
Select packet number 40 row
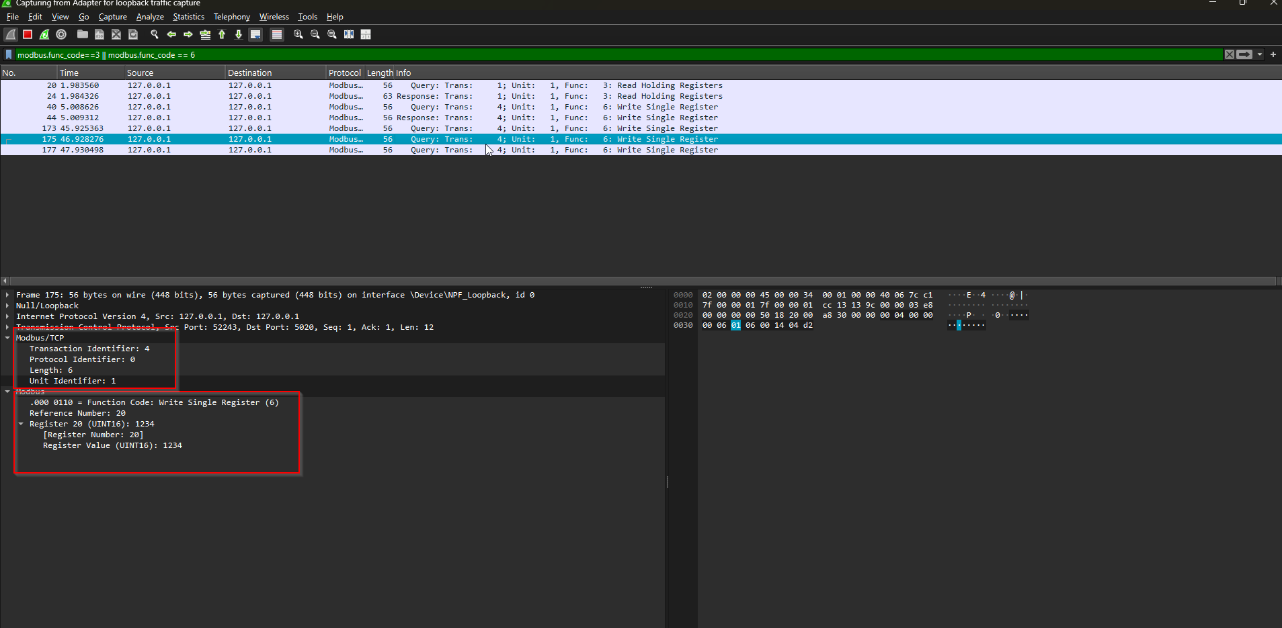click(641, 107)
